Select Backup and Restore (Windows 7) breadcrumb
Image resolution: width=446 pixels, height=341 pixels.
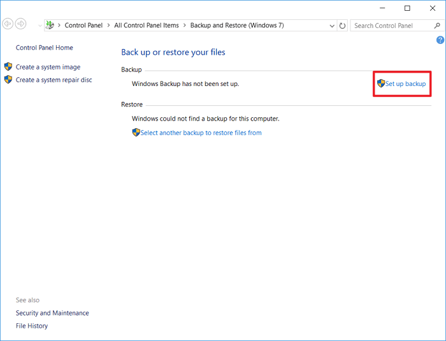pyautogui.click(x=237, y=25)
